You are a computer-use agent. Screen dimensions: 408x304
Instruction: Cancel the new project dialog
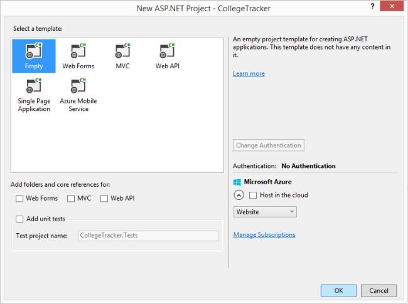point(378,290)
